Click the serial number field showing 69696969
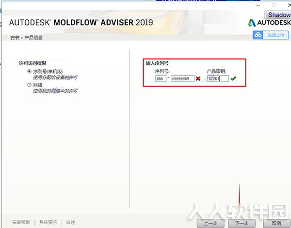291x228 pixels. pyautogui.click(x=182, y=78)
